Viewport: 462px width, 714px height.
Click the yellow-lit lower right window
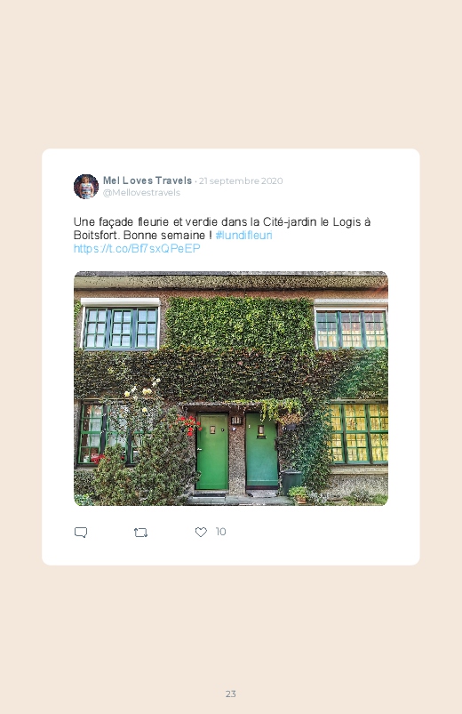359,433
